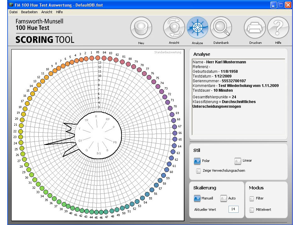
Task: Click color cap number 85
Action: coord(98,58)
